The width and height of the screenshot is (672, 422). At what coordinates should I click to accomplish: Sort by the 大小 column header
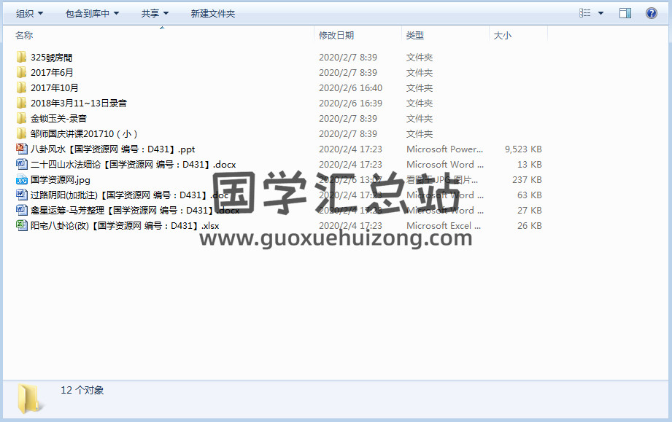point(502,36)
